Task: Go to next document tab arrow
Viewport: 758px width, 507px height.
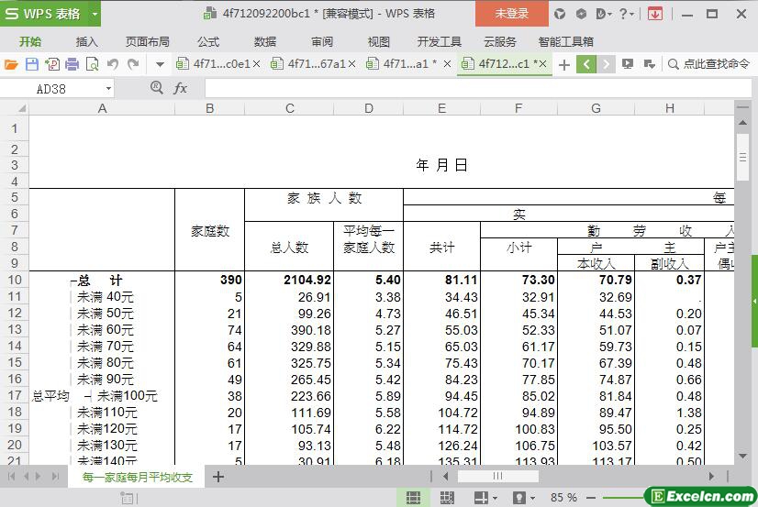Action: tap(606, 64)
